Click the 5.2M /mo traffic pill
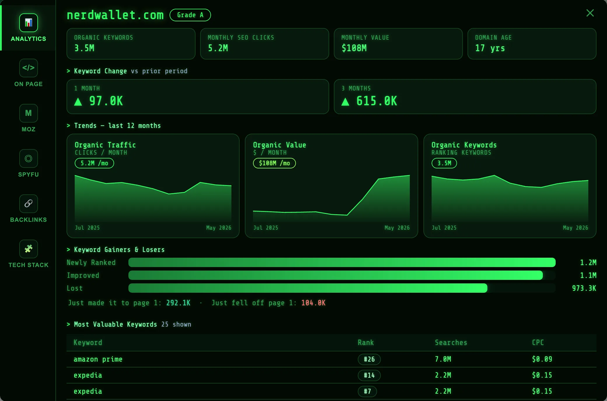The image size is (607, 401). (94, 163)
